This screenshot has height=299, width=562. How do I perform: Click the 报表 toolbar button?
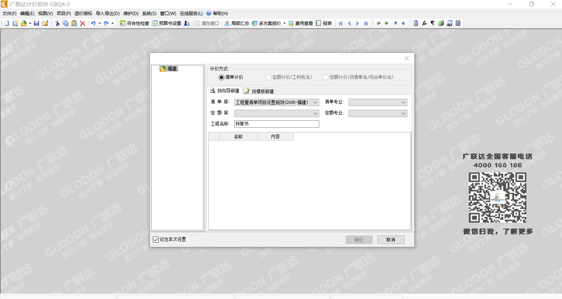tap(324, 23)
